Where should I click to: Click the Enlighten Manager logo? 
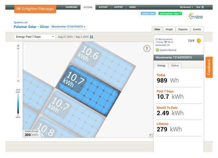(35, 9)
